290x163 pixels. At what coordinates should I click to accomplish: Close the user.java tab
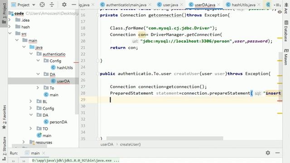click(x=182, y=5)
